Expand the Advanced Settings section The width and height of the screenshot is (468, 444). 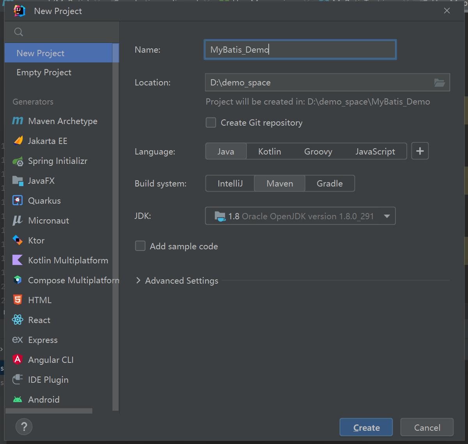click(138, 281)
